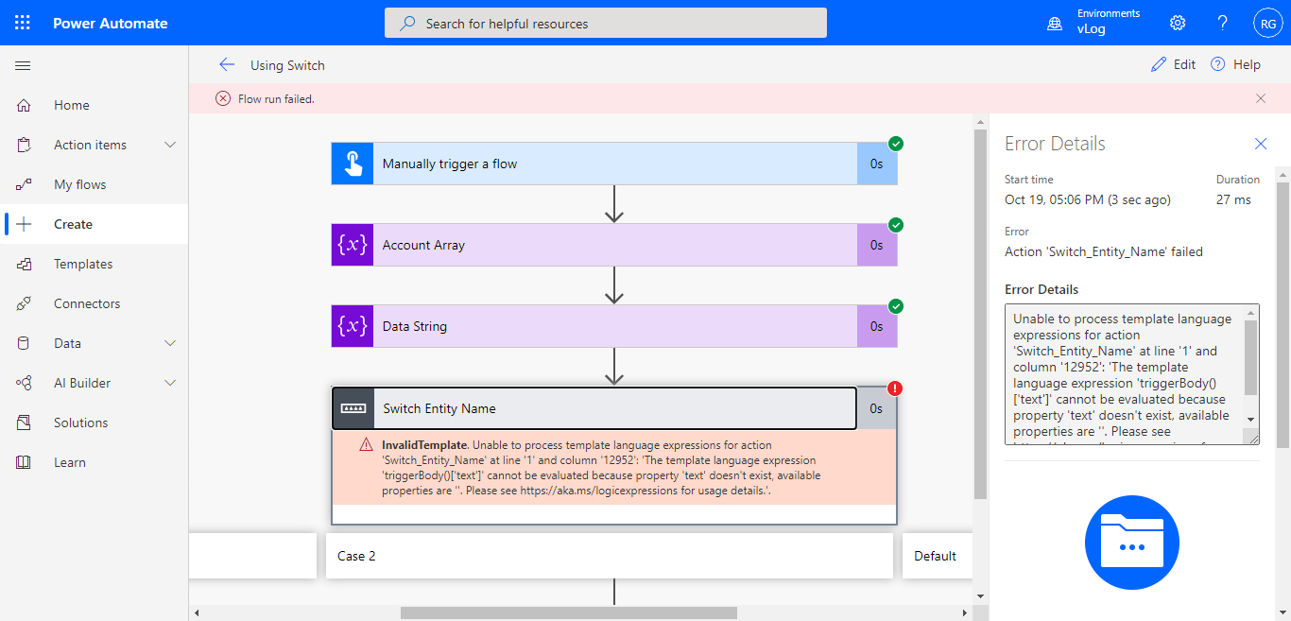
Task: Expand the Account Array step
Action: click(x=614, y=245)
